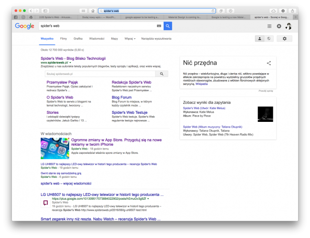Expand the Więcej dropdown
Screen dimensions: 310x238
click(x=130, y=39)
